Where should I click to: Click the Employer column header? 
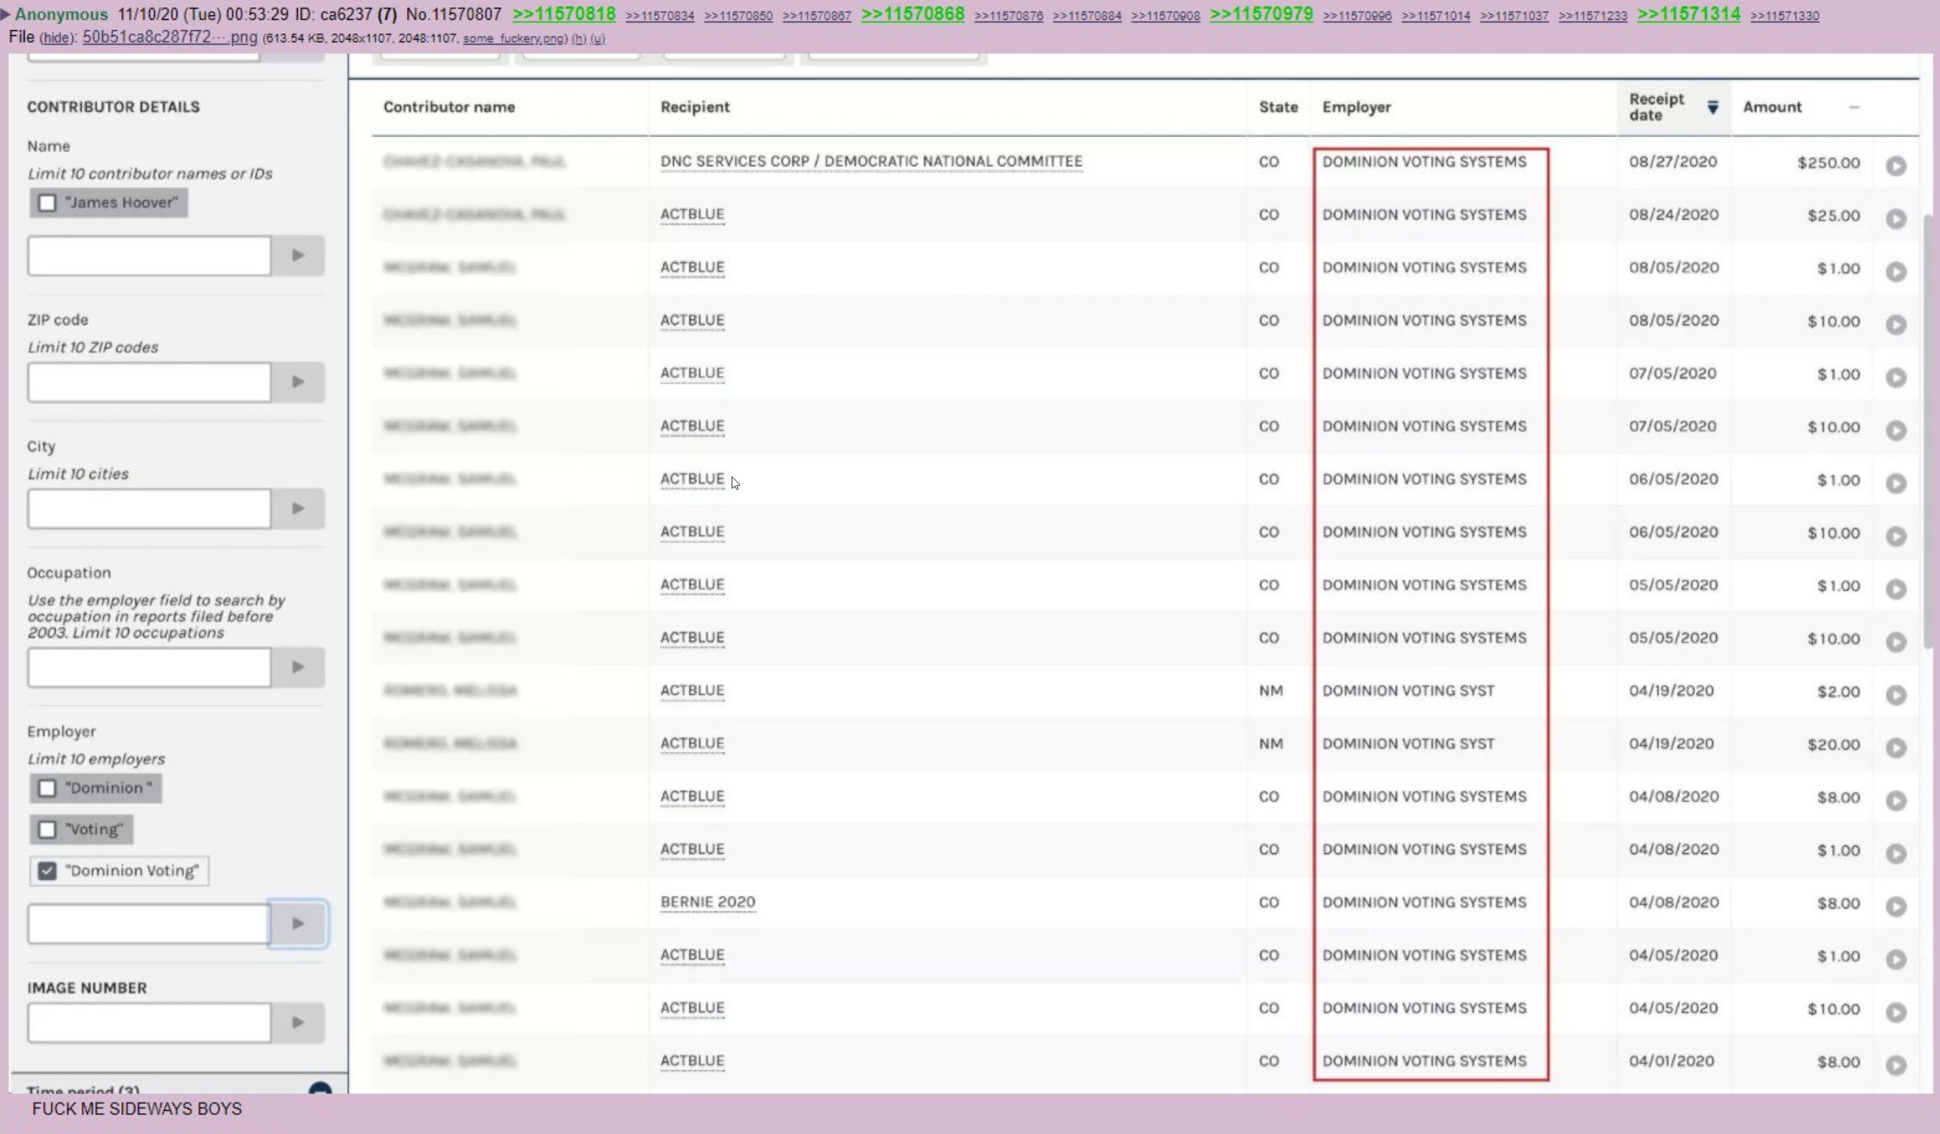[1356, 107]
